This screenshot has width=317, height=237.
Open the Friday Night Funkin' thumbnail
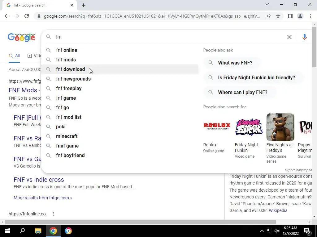[249, 127]
